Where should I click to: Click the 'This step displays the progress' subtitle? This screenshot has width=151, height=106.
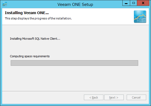tap(38, 18)
